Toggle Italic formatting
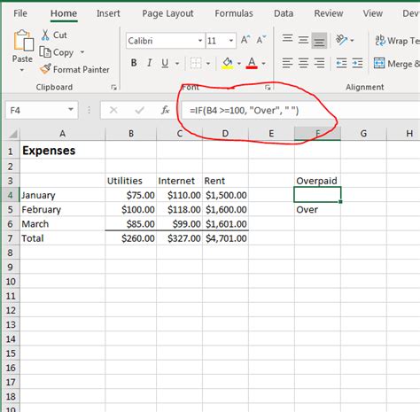The width and height of the screenshot is (420, 412). 150,63
